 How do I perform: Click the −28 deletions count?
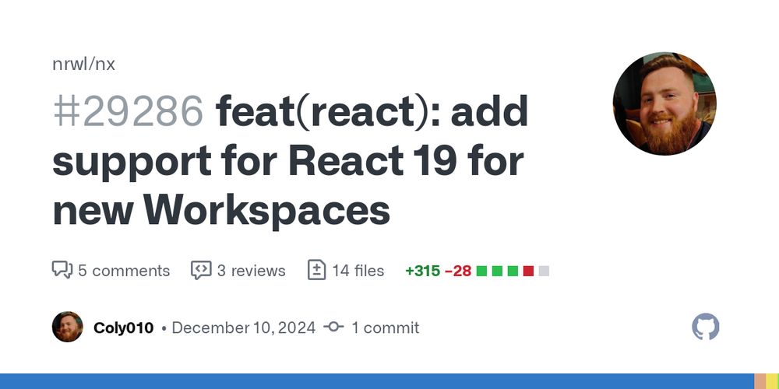tap(458, 271)
